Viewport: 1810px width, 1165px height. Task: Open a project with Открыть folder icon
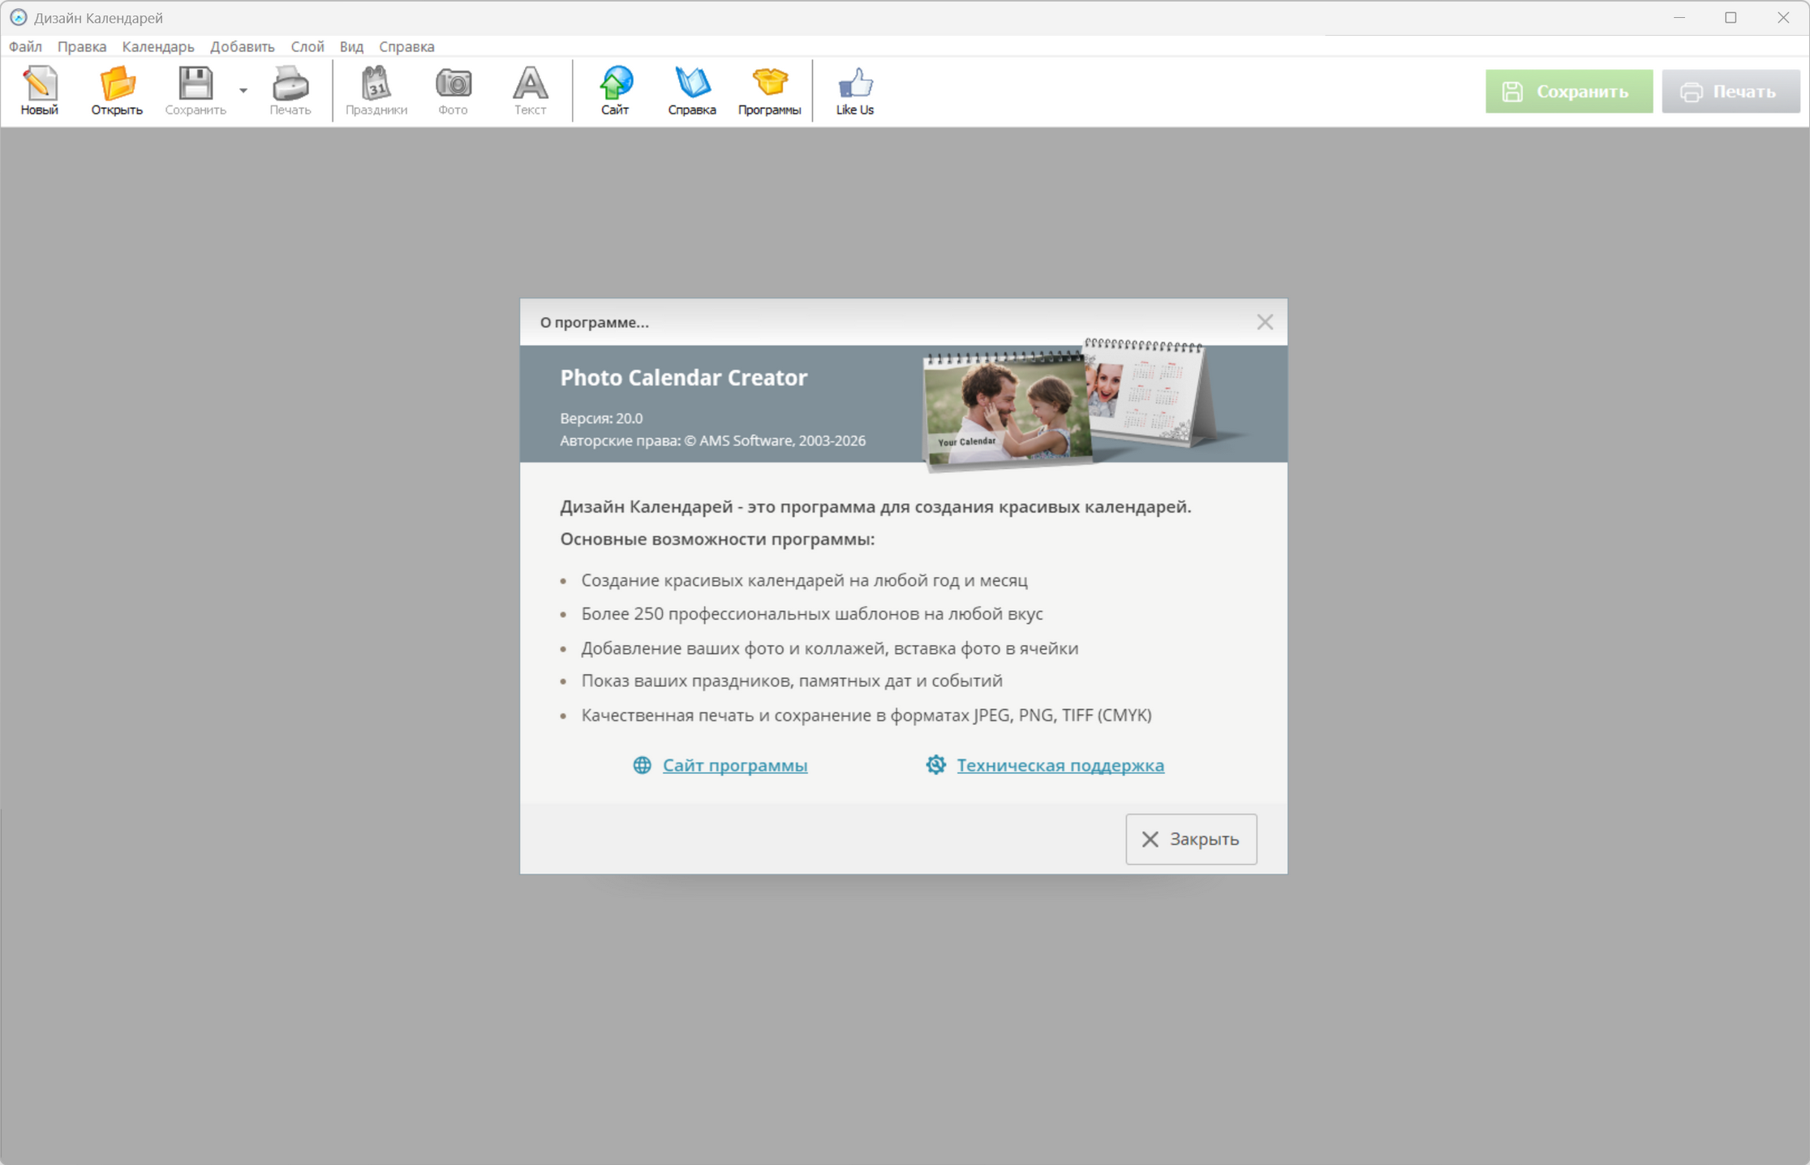click(117, 84)
